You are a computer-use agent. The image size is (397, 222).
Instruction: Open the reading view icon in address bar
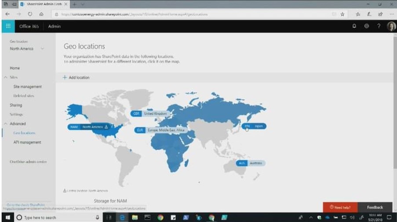pyautogui.click(x=334, y=15)
